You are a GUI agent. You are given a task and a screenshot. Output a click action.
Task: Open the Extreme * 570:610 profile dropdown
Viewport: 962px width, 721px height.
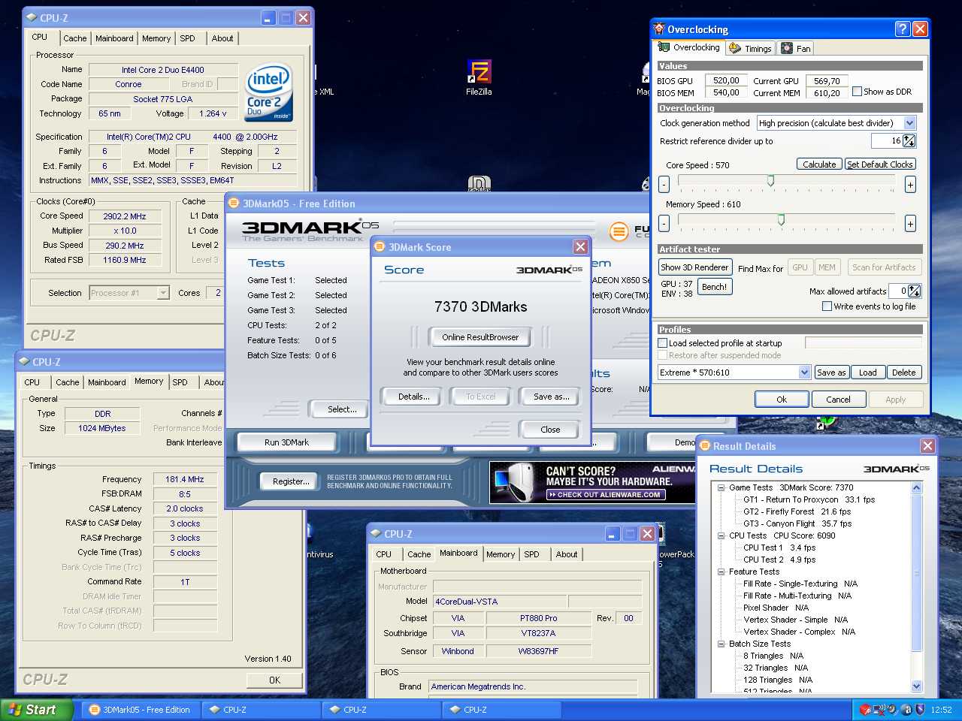click(804, 373)
